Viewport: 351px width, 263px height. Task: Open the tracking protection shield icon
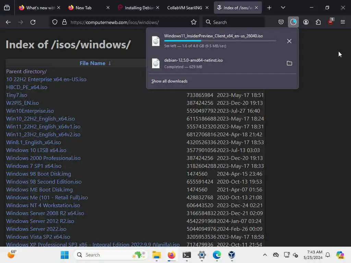(55, 22)
